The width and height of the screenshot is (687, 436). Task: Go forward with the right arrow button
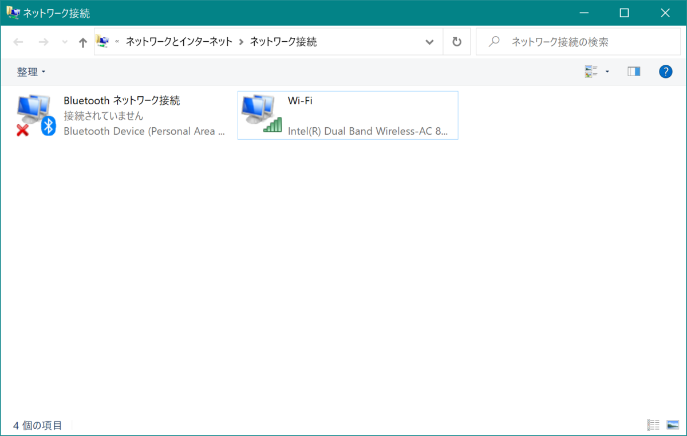(x=44, y=42)
